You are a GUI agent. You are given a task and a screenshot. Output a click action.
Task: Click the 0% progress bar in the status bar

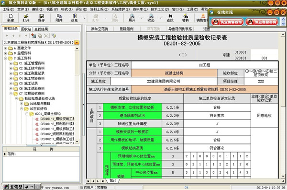187,188
